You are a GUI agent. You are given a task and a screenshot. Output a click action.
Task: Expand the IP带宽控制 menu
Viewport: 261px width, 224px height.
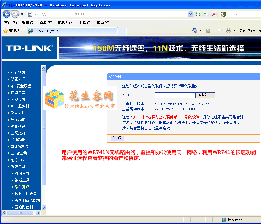coord(20,147)
